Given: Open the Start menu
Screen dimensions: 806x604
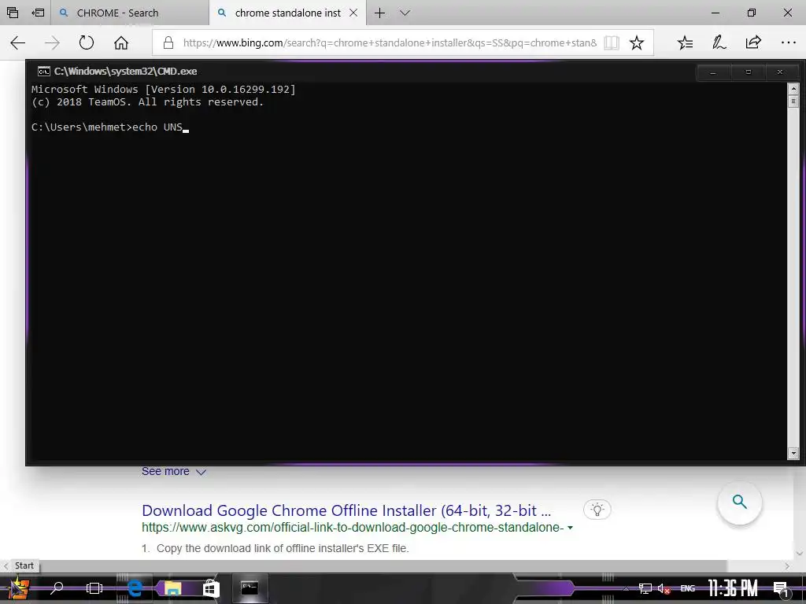Looking at the screenshot, I should coord(19,588).
